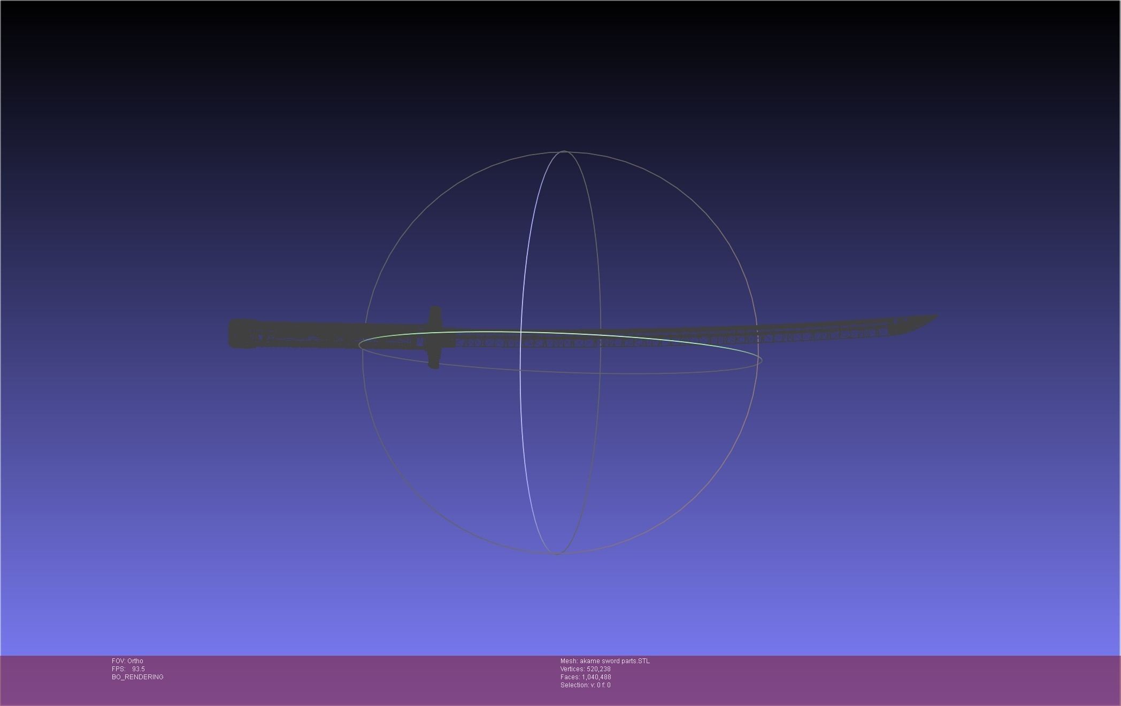
Task: Click the 'Faces: 1,040,488' info line
Action: 586,677
